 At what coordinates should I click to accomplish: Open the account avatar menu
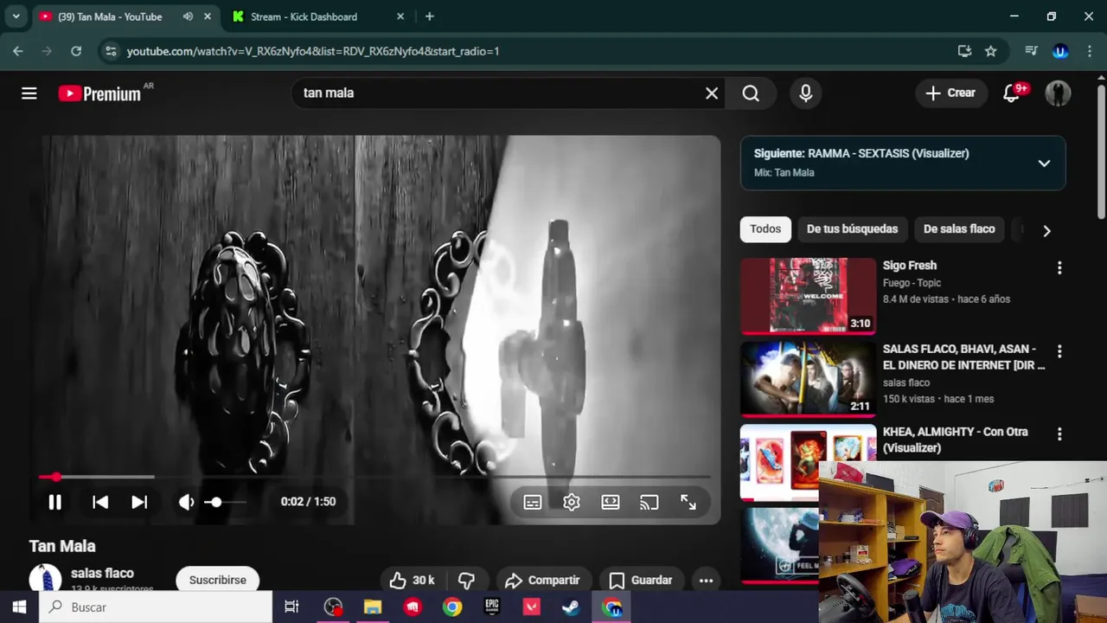coord(1058,93)
